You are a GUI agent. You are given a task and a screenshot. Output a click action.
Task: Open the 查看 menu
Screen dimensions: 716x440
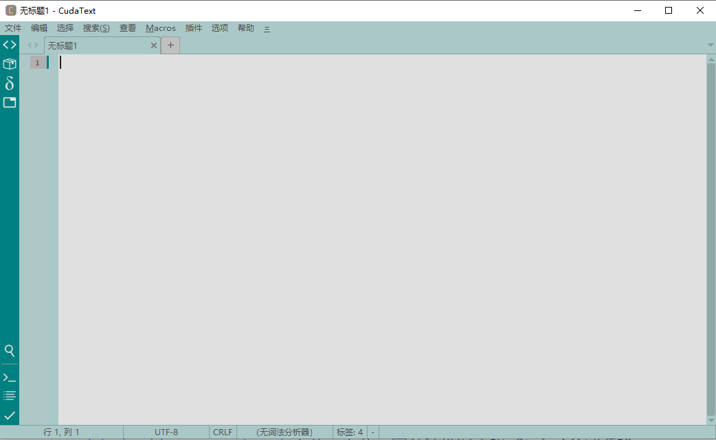[128, 28]
